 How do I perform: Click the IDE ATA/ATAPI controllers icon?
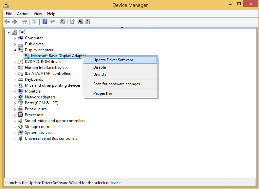click(21, 73)
